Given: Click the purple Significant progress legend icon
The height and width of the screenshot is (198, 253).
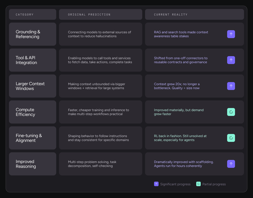Looking at the screenshot, I should click(156, 184).
